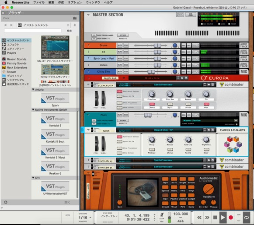Viewport: 254px width, 225px height.
Task: Open the 作成 menu
Action: pyautogui.click(x=61, y=3)
